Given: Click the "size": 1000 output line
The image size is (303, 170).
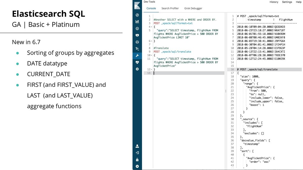Looking at the screenshot, I should tap(250, 76).
